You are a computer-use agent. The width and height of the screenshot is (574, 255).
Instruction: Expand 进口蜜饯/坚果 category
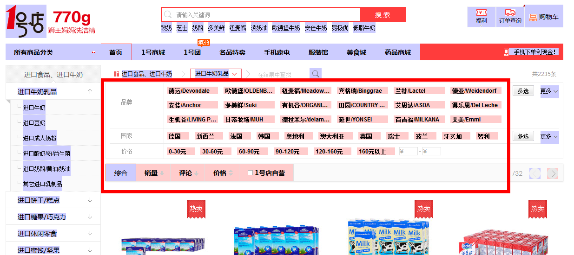[90, 250]
